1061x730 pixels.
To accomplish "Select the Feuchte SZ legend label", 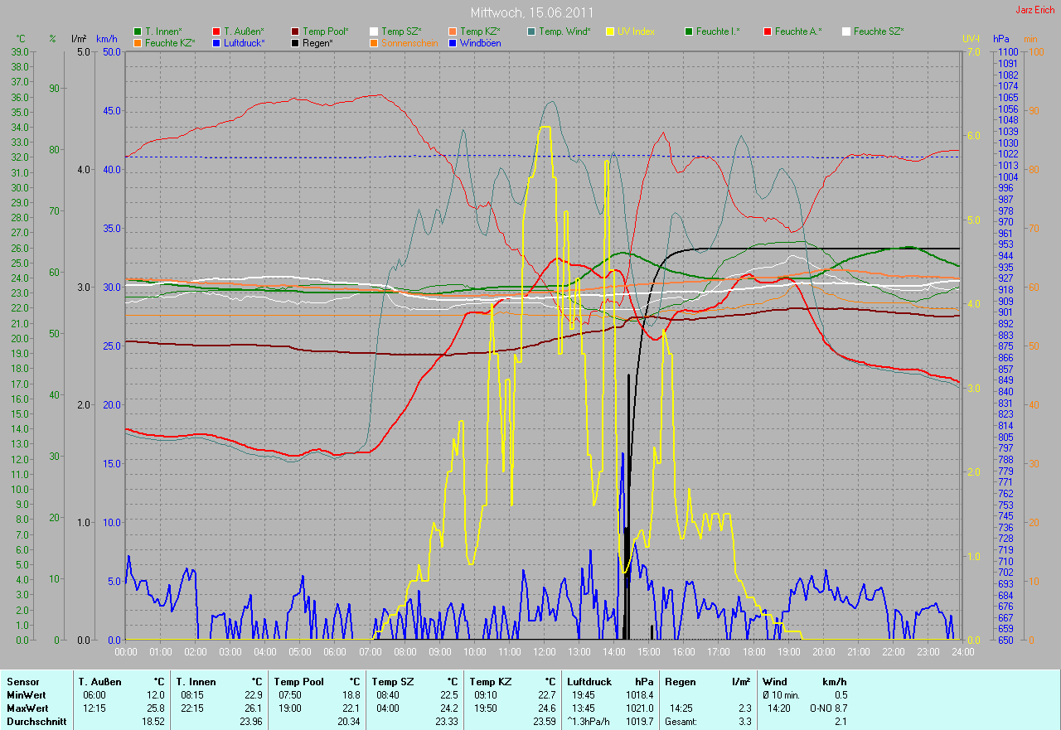I will [x=879, y=31].
